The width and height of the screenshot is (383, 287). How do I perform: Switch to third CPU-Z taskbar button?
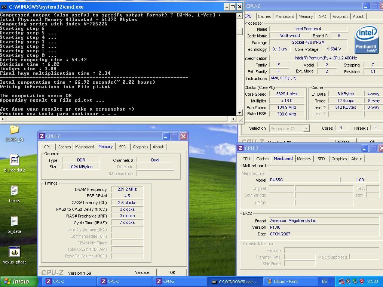point(179,281)
